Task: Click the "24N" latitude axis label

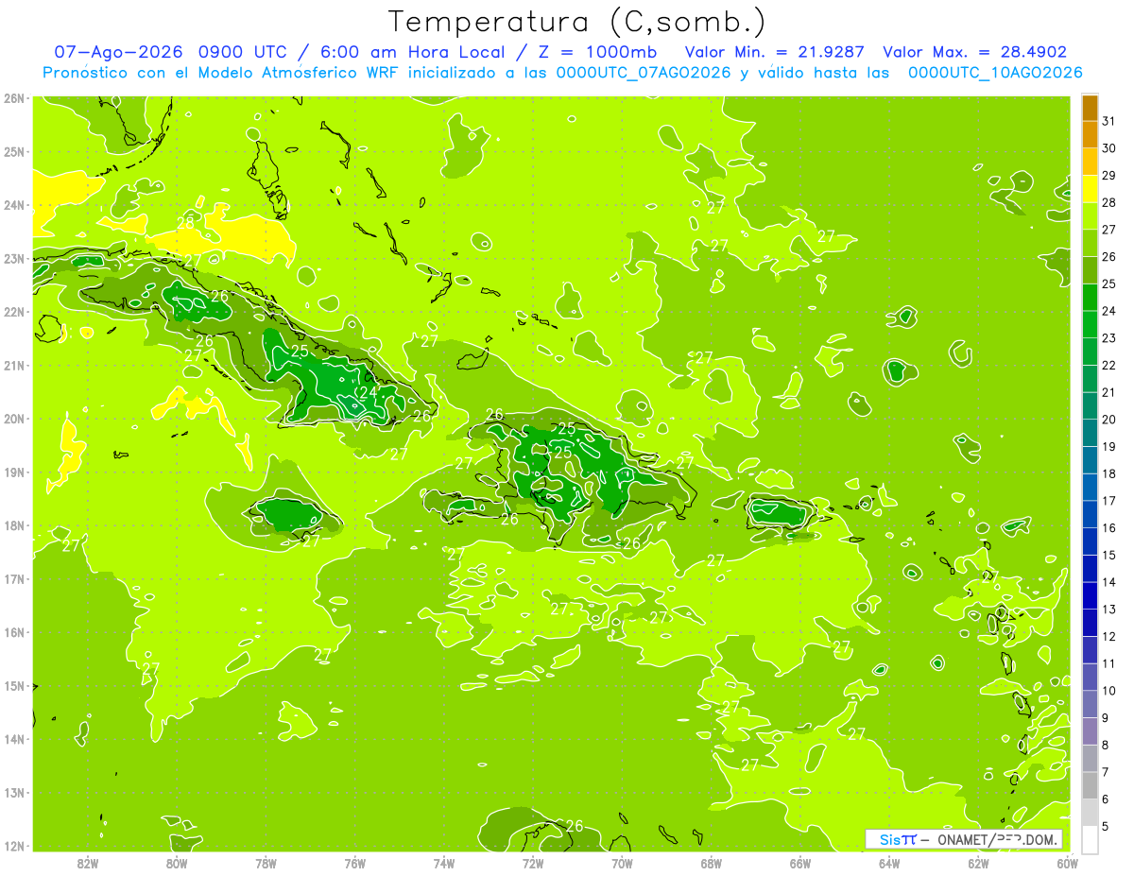Action: tap(14, 205)
